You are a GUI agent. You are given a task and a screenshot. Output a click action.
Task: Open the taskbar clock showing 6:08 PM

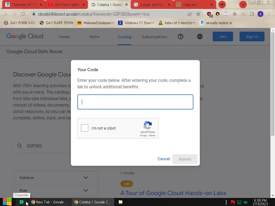260,202
